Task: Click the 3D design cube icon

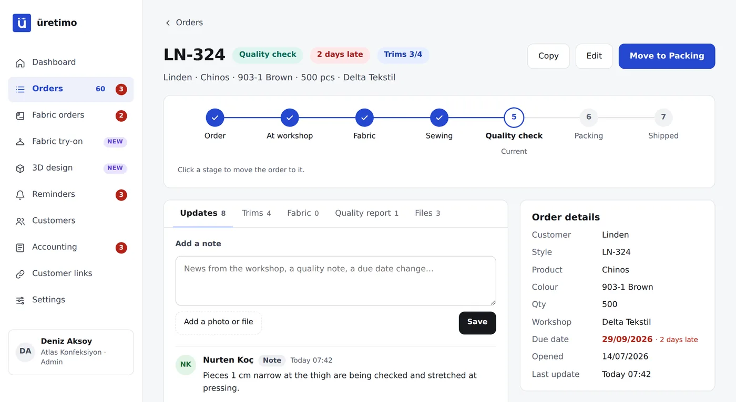Action: [x=20, y=168]
